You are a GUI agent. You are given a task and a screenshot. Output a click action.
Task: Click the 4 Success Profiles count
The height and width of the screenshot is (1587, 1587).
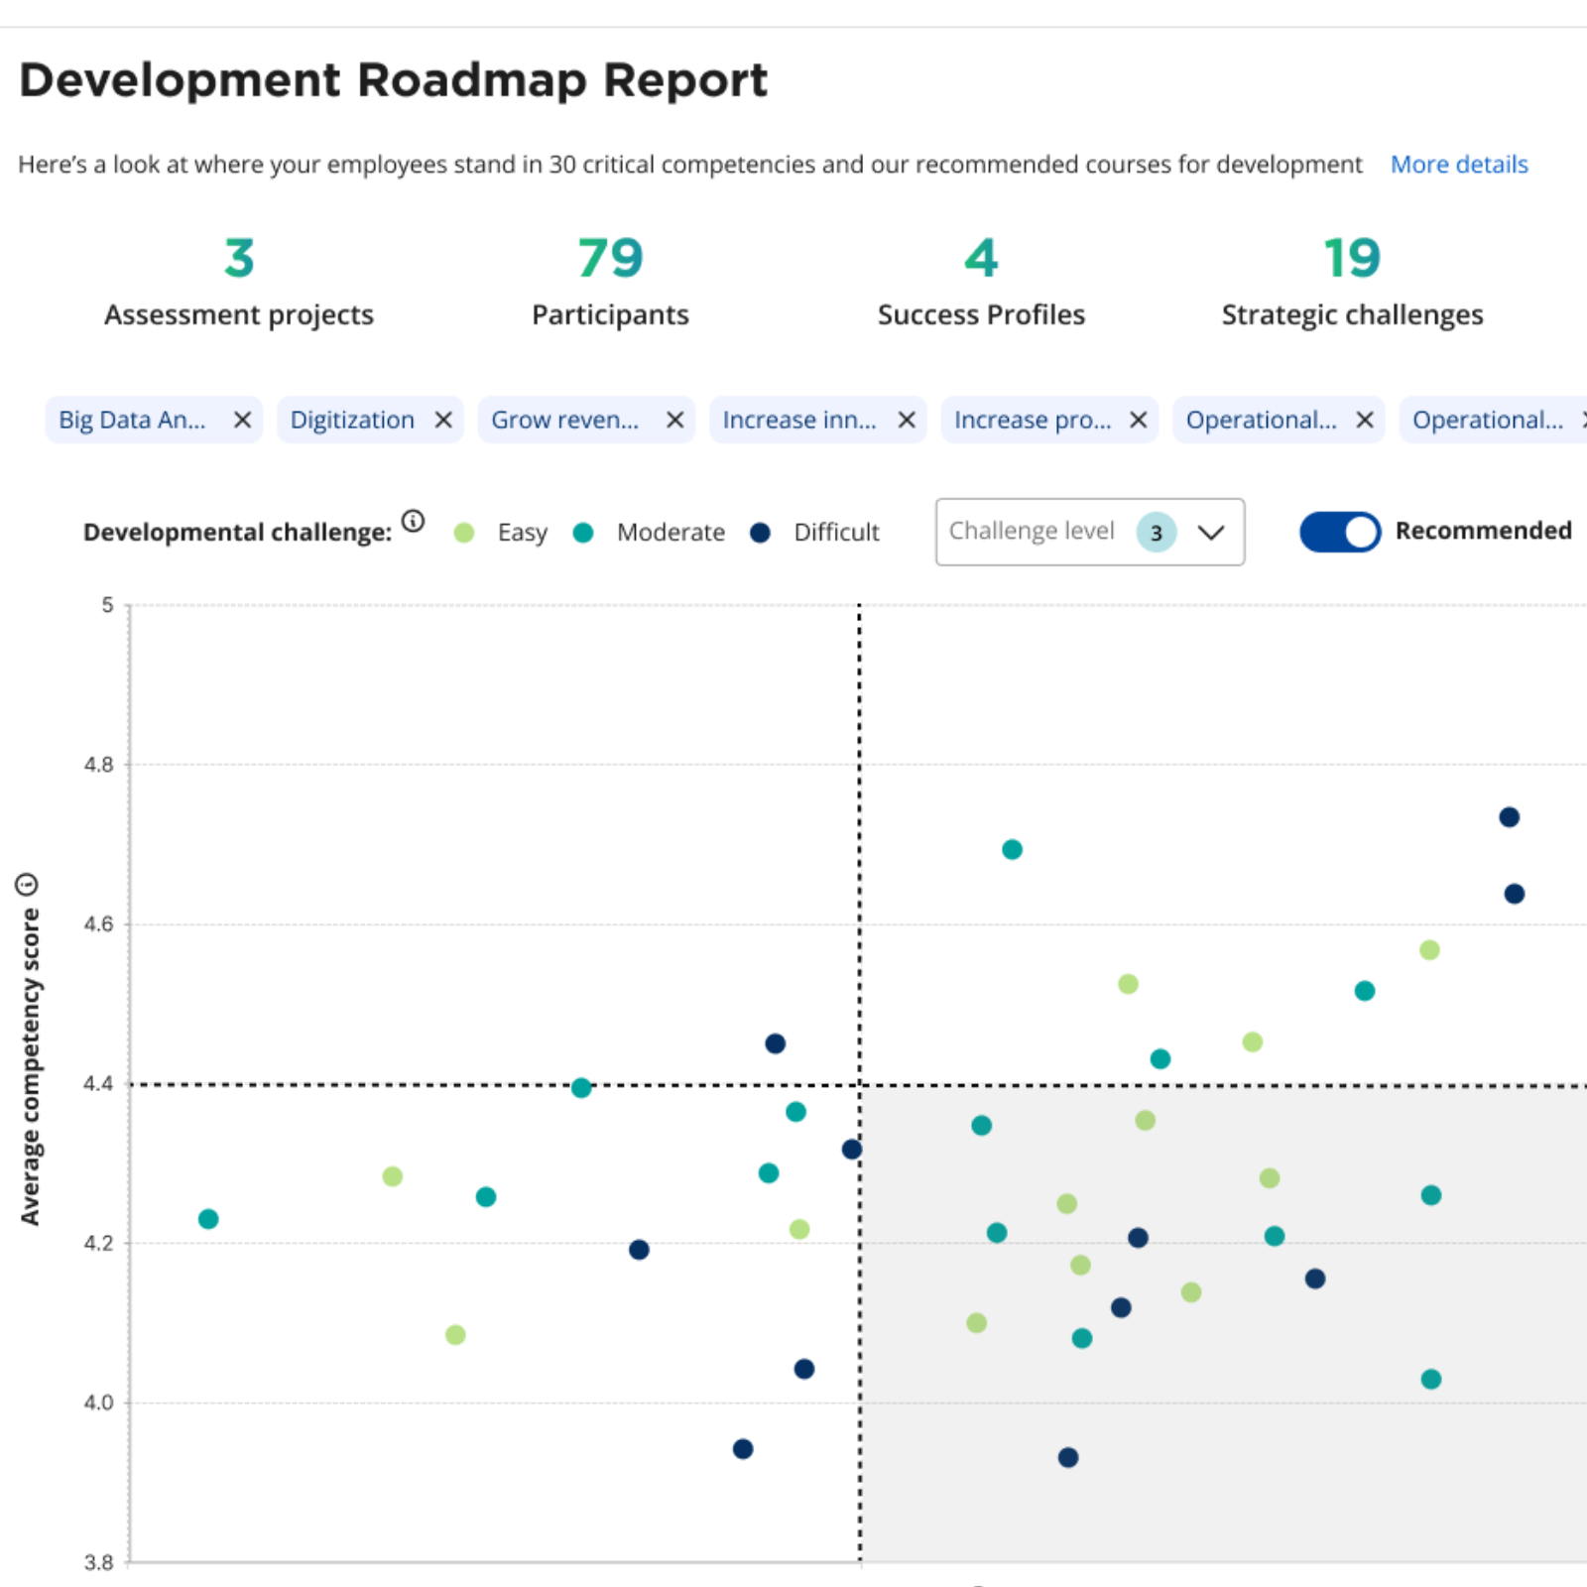(x=981, y=258)
